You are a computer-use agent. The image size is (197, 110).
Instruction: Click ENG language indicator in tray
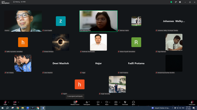coord(183,108)
